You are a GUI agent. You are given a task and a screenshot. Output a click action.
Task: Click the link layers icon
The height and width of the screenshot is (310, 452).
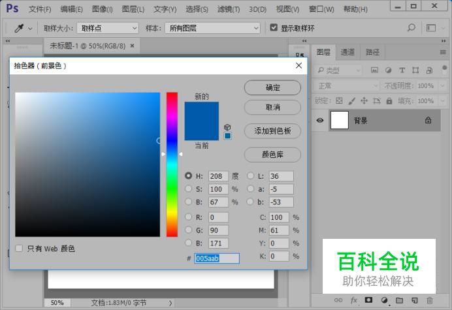coord(338,300)
